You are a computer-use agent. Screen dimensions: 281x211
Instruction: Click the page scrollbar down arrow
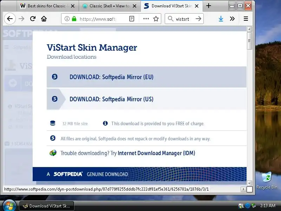pyautogui.click(x=249, y=183)
